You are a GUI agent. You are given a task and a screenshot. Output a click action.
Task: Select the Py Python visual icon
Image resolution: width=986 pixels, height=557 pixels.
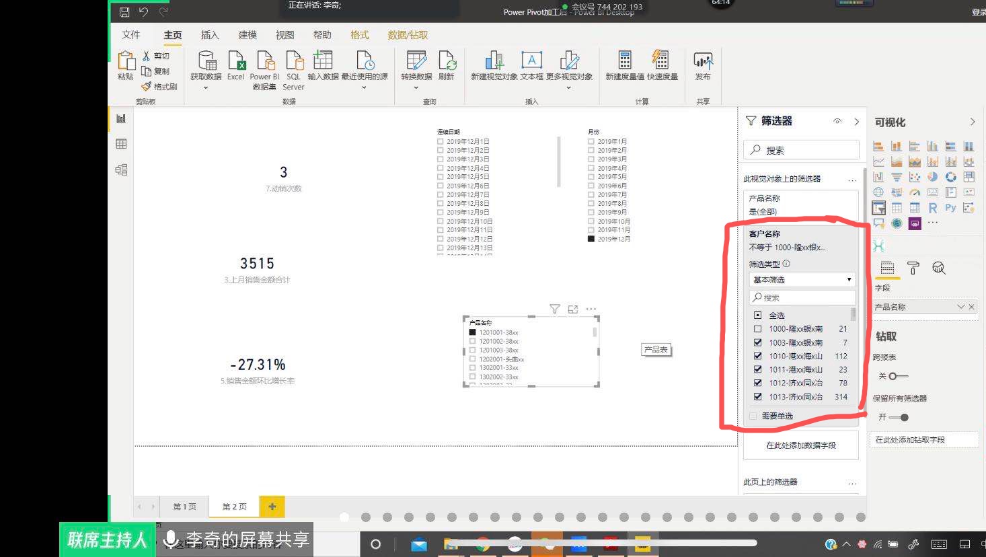tap(950, 208)
